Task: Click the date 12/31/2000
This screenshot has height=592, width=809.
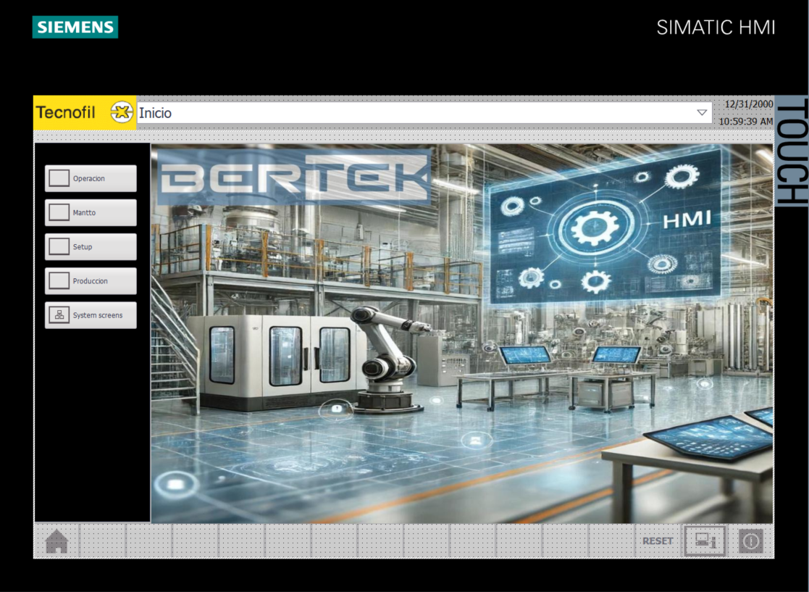Action: click(749, 104)
